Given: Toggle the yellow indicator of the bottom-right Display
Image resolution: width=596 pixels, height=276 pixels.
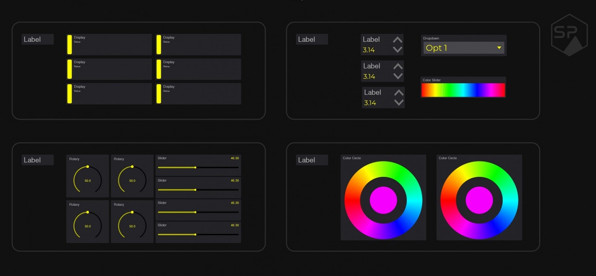Looking at the screenshot, I should click(159, 94).
